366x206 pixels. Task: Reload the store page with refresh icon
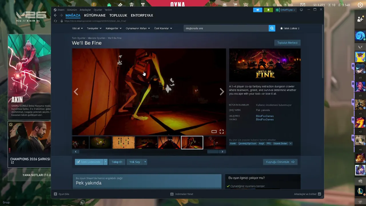click(x=55, y=21)
